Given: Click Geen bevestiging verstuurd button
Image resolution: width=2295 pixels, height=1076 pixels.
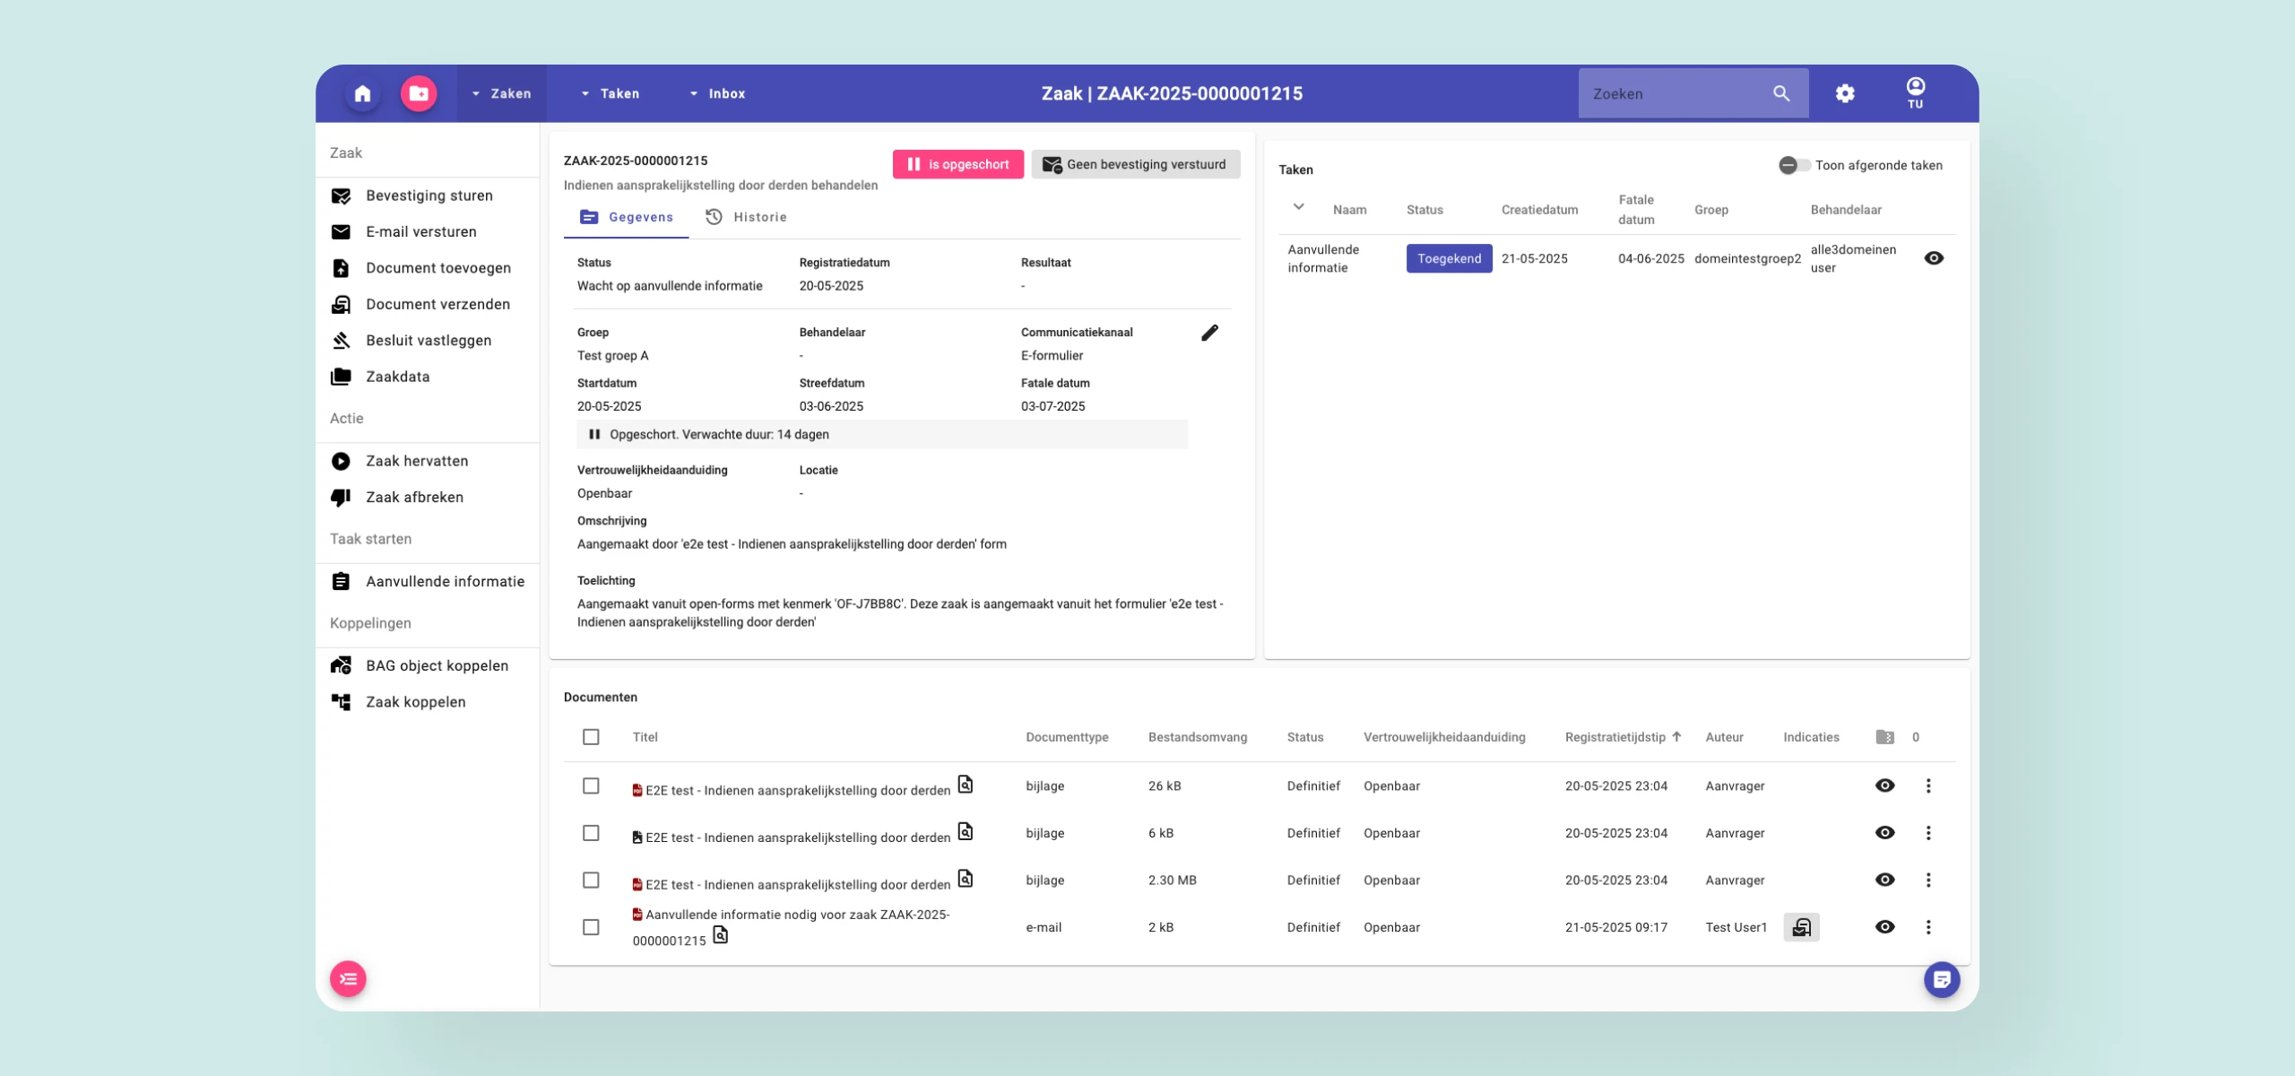Looking at the screenshot, I should (1135, 164).
